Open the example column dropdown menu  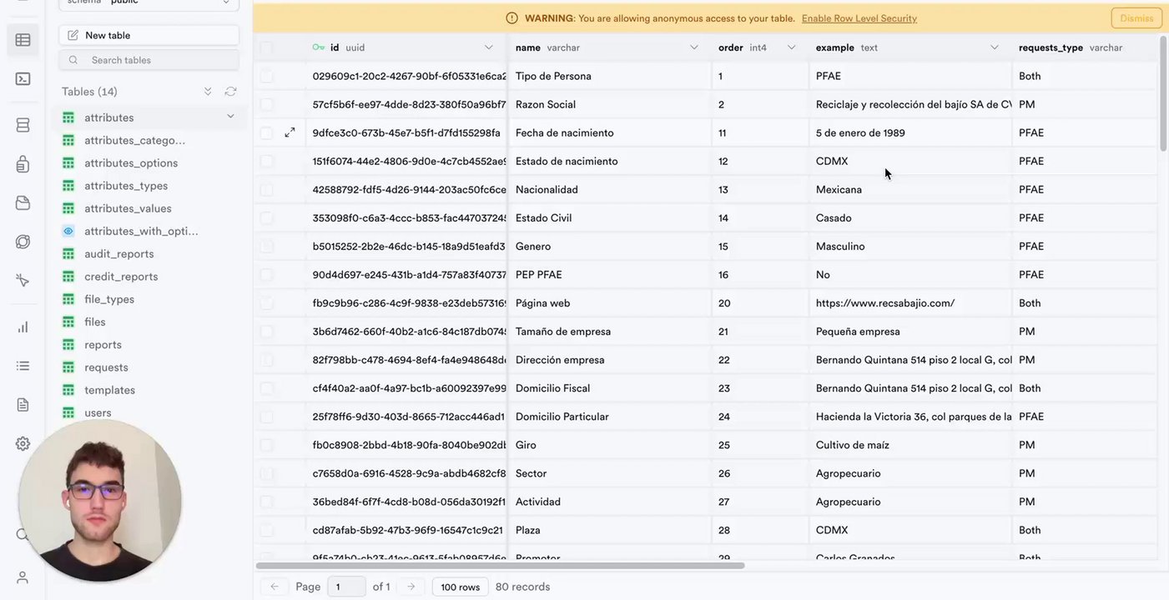[994, 47]
